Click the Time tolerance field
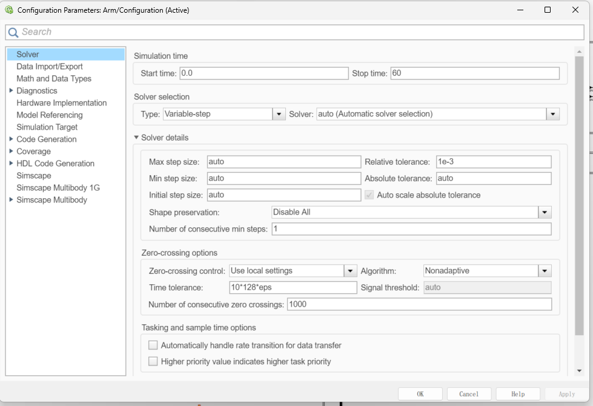This screenshot has height=406, width=593. click(x=293, y=287)
